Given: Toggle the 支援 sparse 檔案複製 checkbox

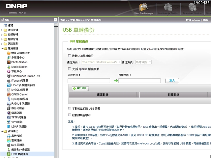Looking at the screenshot, I should click(x=70, y=69).
